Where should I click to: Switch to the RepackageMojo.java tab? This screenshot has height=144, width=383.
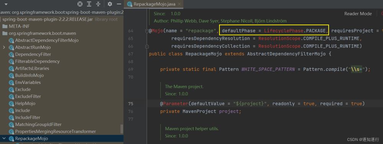[x=152, y=4]
